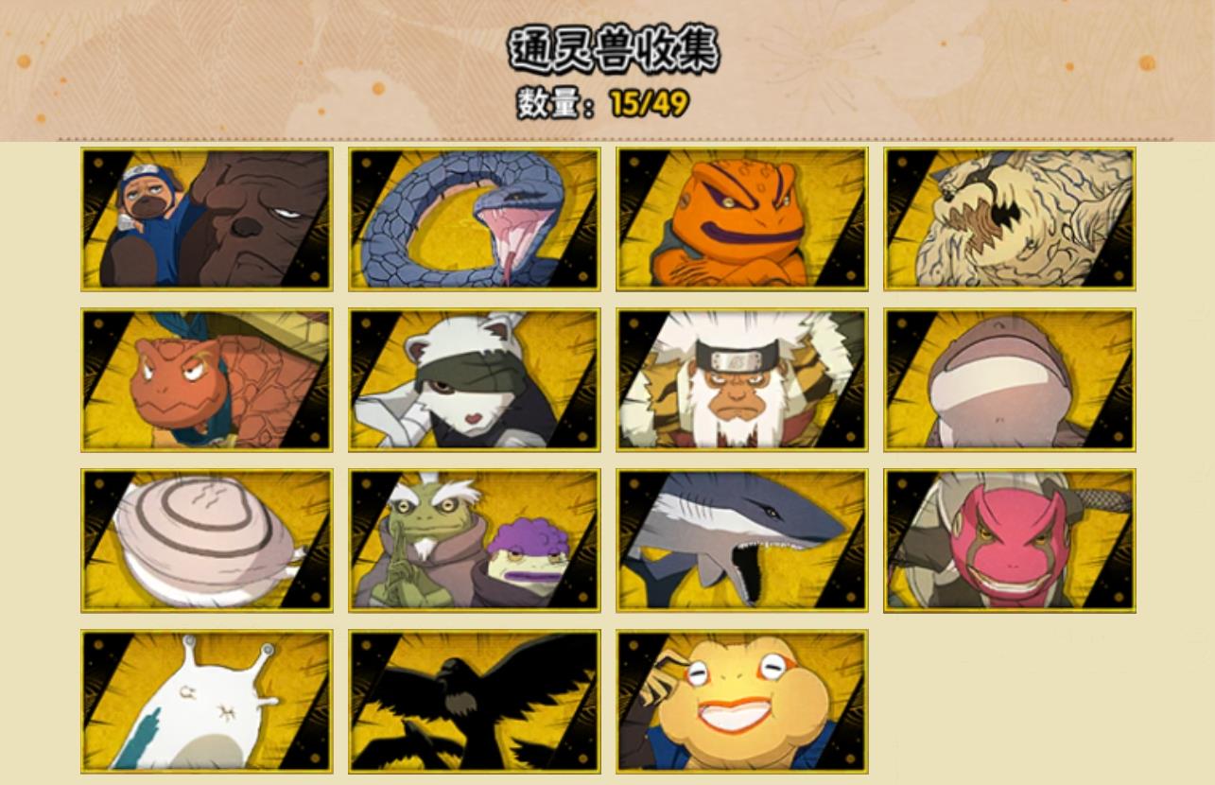Select the pink-faced toad card

(1010, 540)
